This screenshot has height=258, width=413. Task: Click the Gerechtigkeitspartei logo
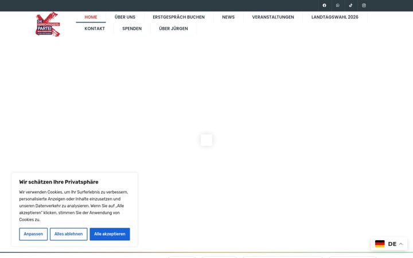(48, 24)
